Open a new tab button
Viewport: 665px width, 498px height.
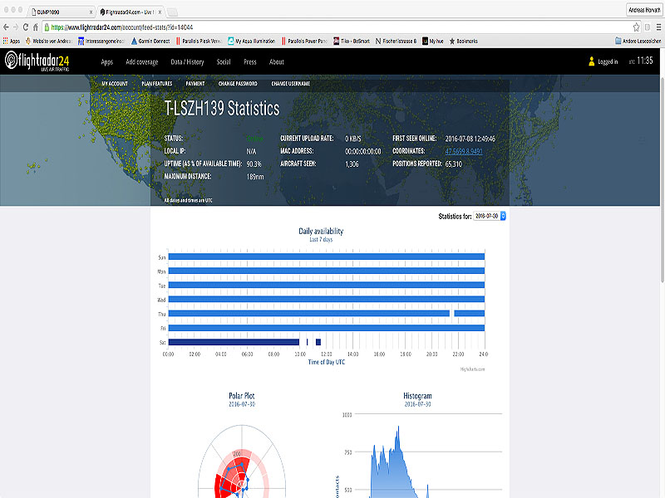tap(172, 12)
